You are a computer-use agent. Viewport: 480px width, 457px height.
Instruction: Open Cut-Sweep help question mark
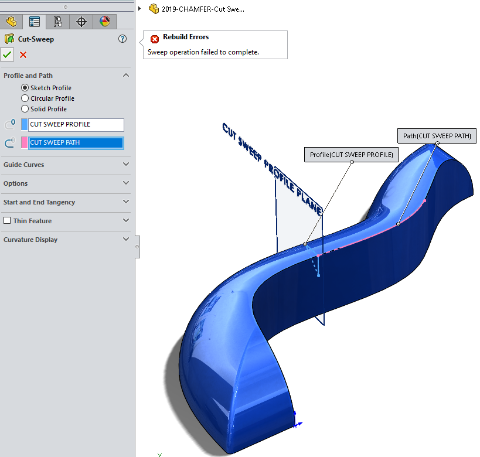click(x=122, y=39)
